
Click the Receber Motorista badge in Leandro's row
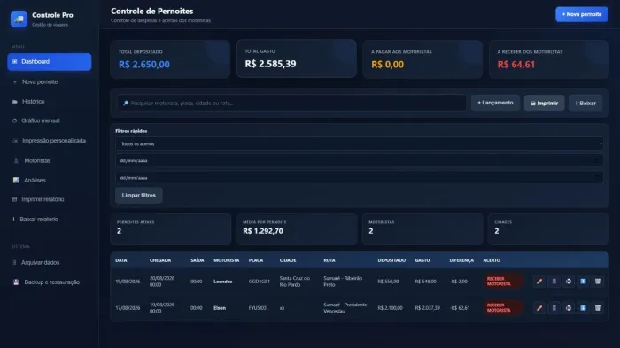point(502,282)
